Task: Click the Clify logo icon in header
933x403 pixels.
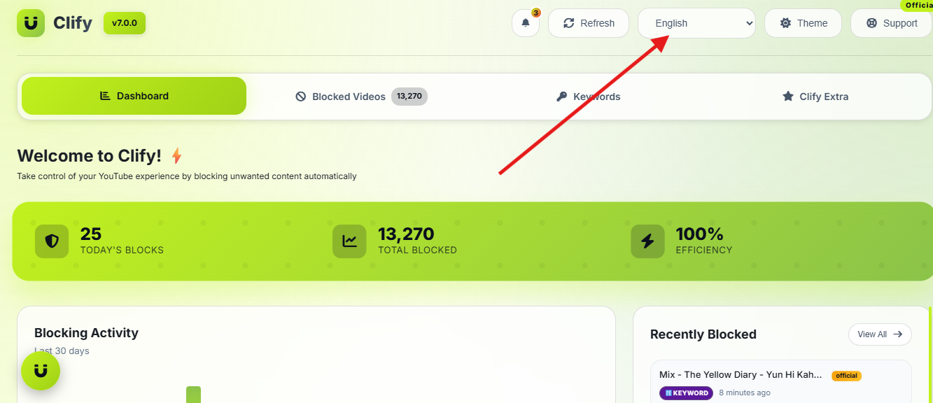Action: click(31, 23)
